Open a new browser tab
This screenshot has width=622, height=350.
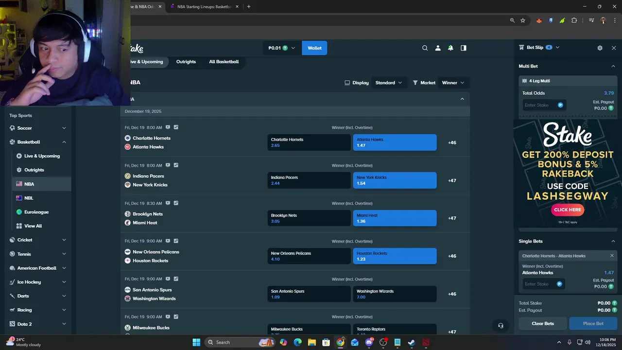coord(249,7)
